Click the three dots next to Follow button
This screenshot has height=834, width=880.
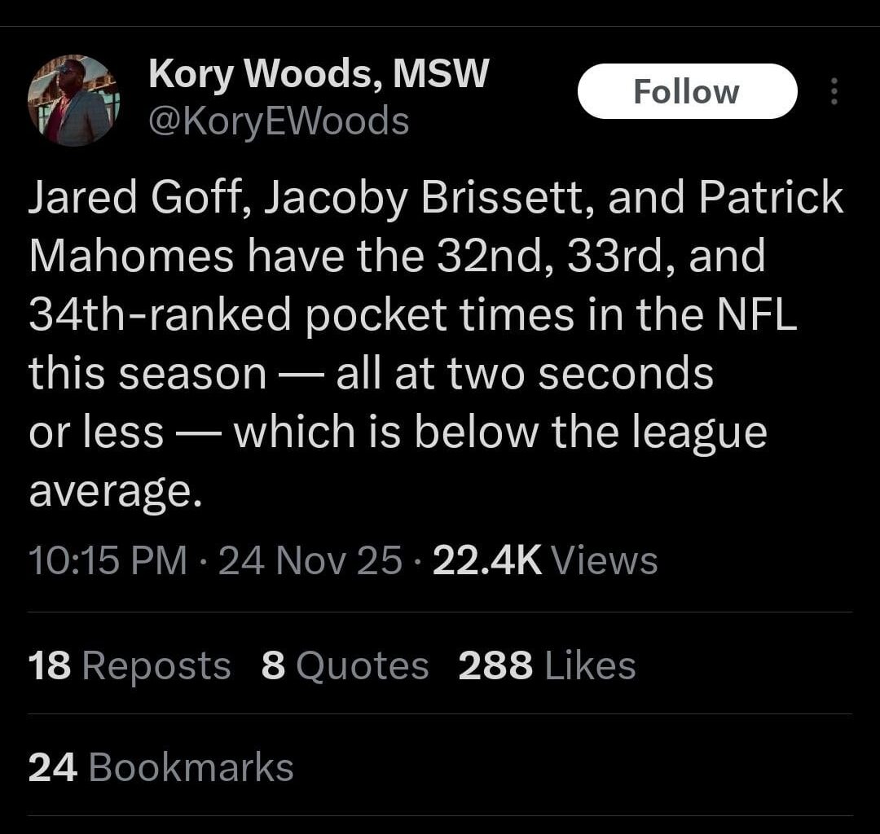pyautogui.click(x=834, y=91)
